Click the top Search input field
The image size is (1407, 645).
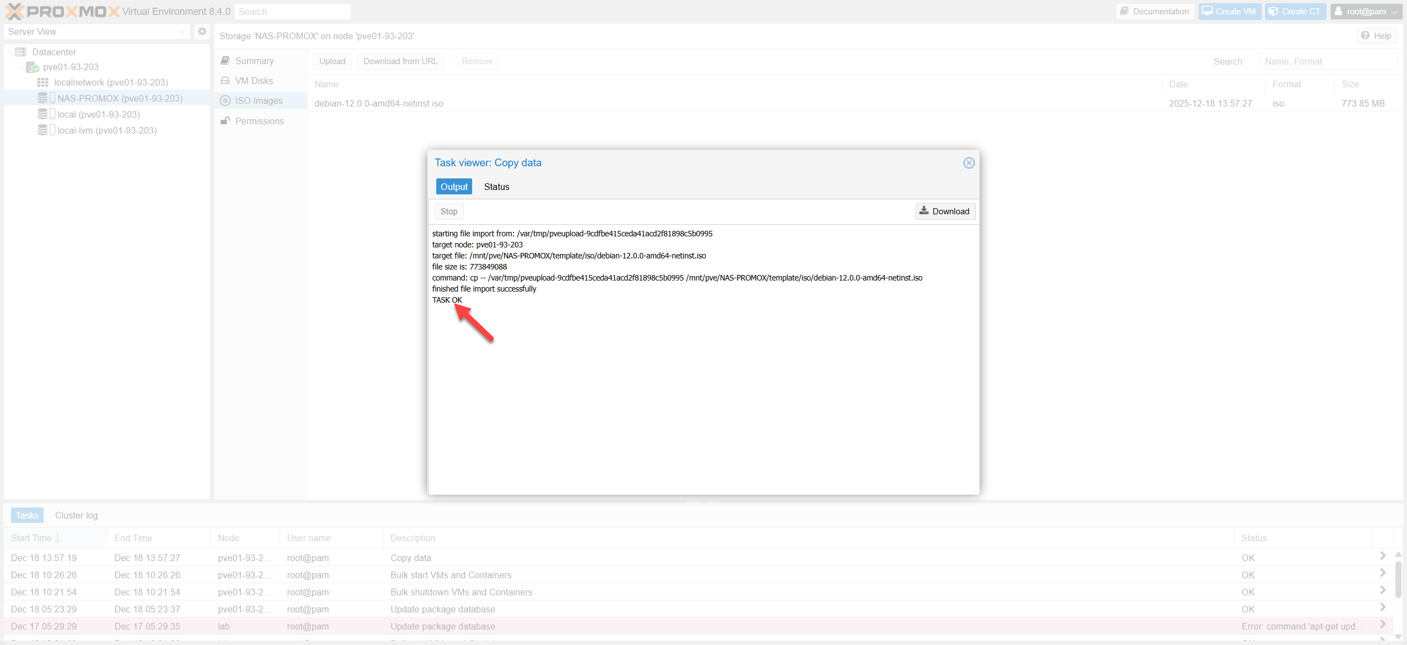click(x=292, y=12)
